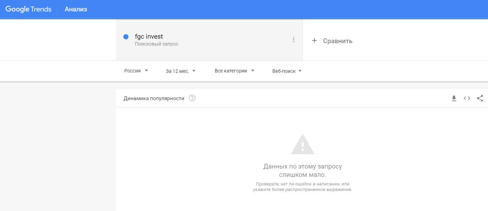Open the three-dot menu for fgc invest
This screenshot has height=211, width=488.
[293, 40]
